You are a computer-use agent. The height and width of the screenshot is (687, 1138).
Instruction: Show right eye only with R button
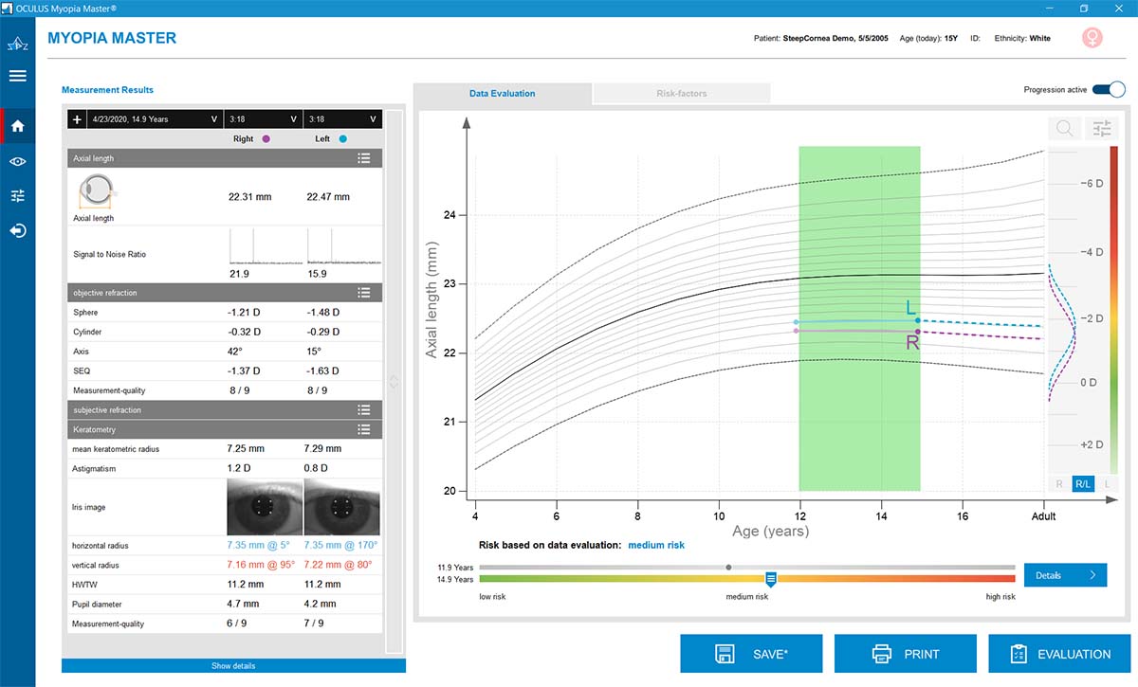coord(1059,484)
